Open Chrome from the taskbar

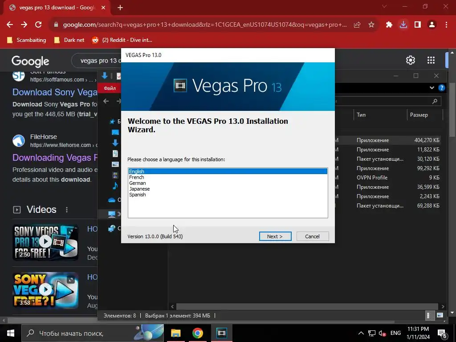(197, 333)
